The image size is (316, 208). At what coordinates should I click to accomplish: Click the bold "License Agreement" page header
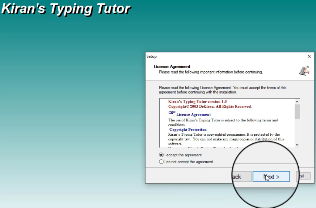pyautogui.click(x=172, y=66)
